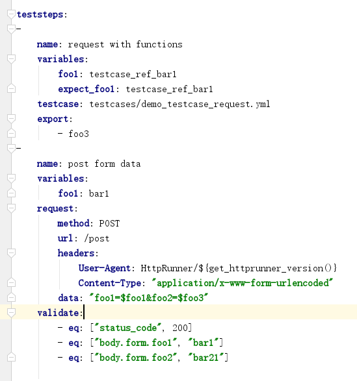Click string 'foo1=$foo1&foo2=$foo3'
The width and height of the screenshot is (357, 381).
click(149, 298)
